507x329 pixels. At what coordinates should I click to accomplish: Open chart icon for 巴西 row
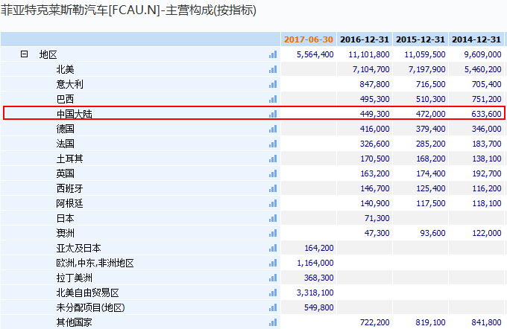point(273,99)
